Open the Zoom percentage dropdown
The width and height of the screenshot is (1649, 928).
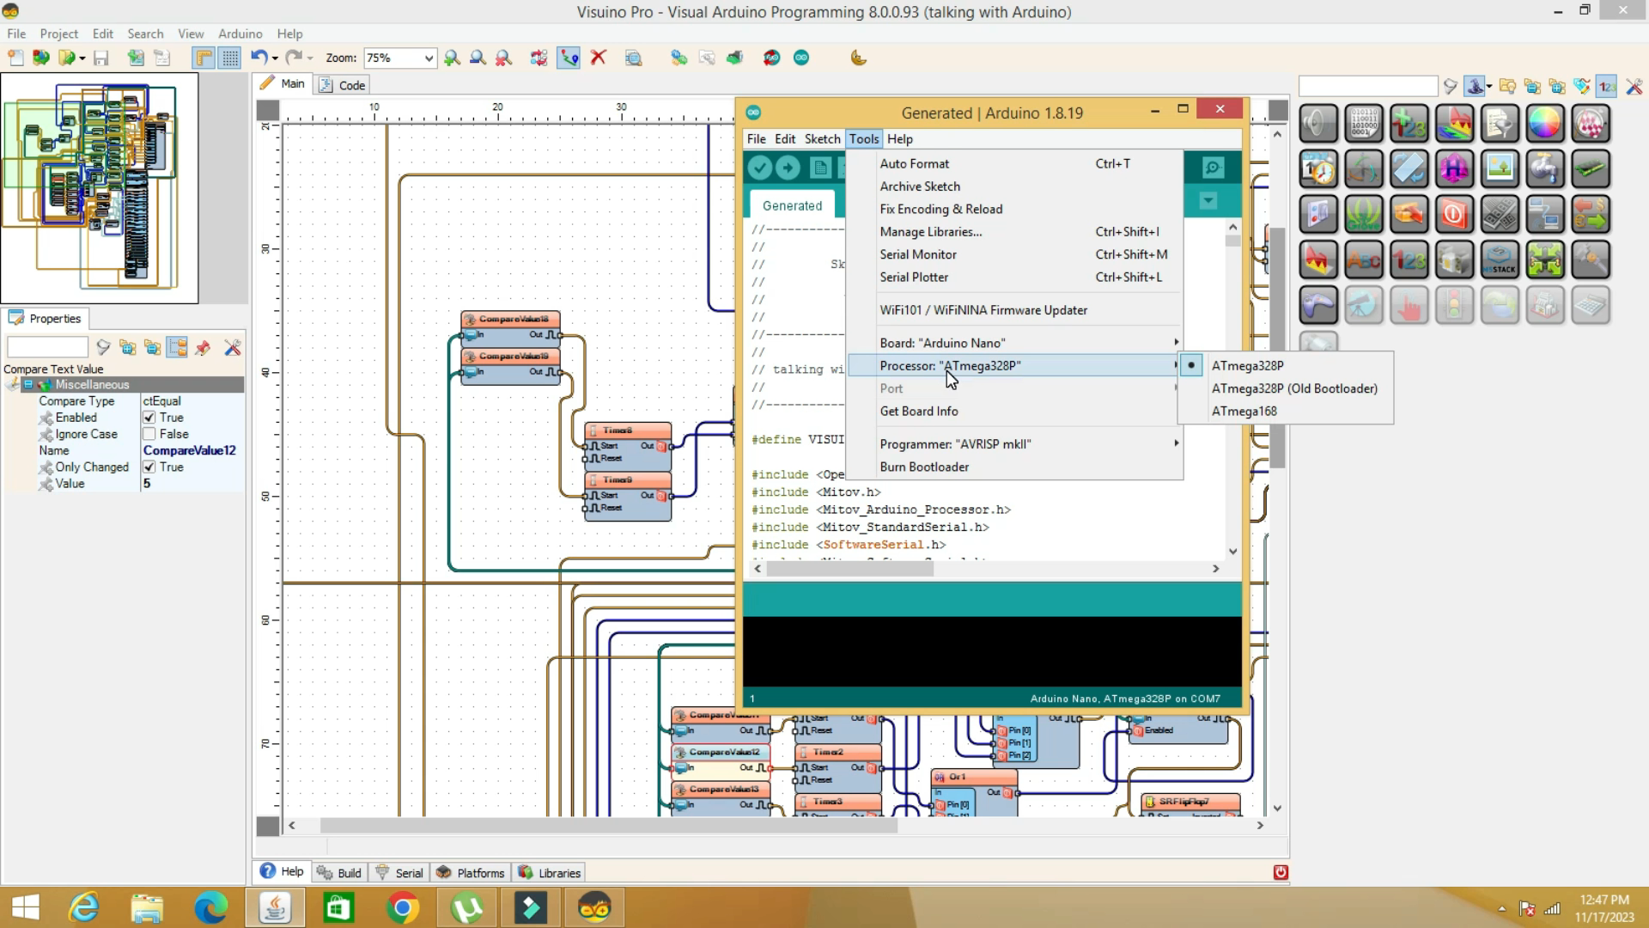click(x=428, y=58)
